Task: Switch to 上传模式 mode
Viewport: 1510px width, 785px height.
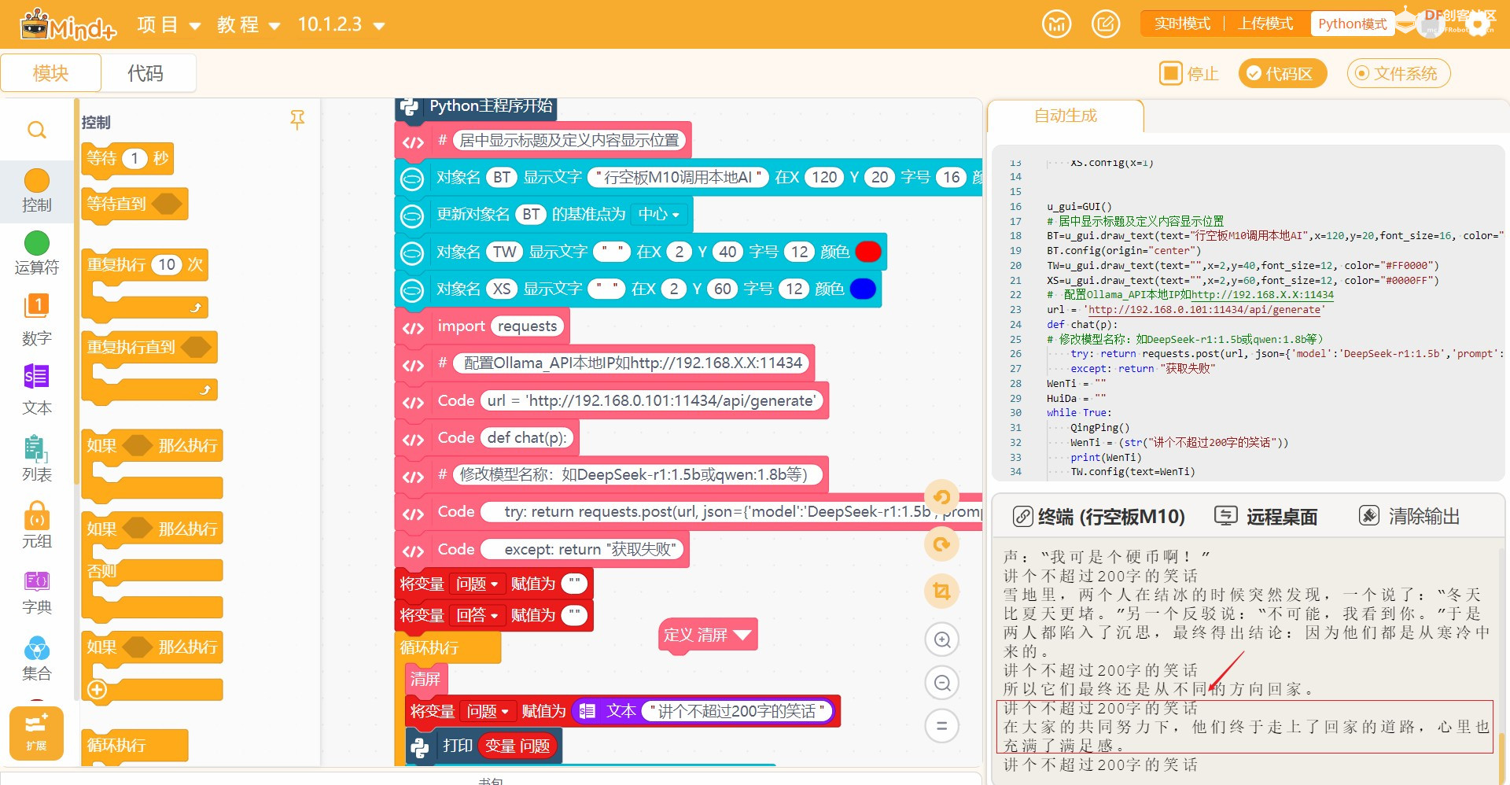Action: point(1265,24)
